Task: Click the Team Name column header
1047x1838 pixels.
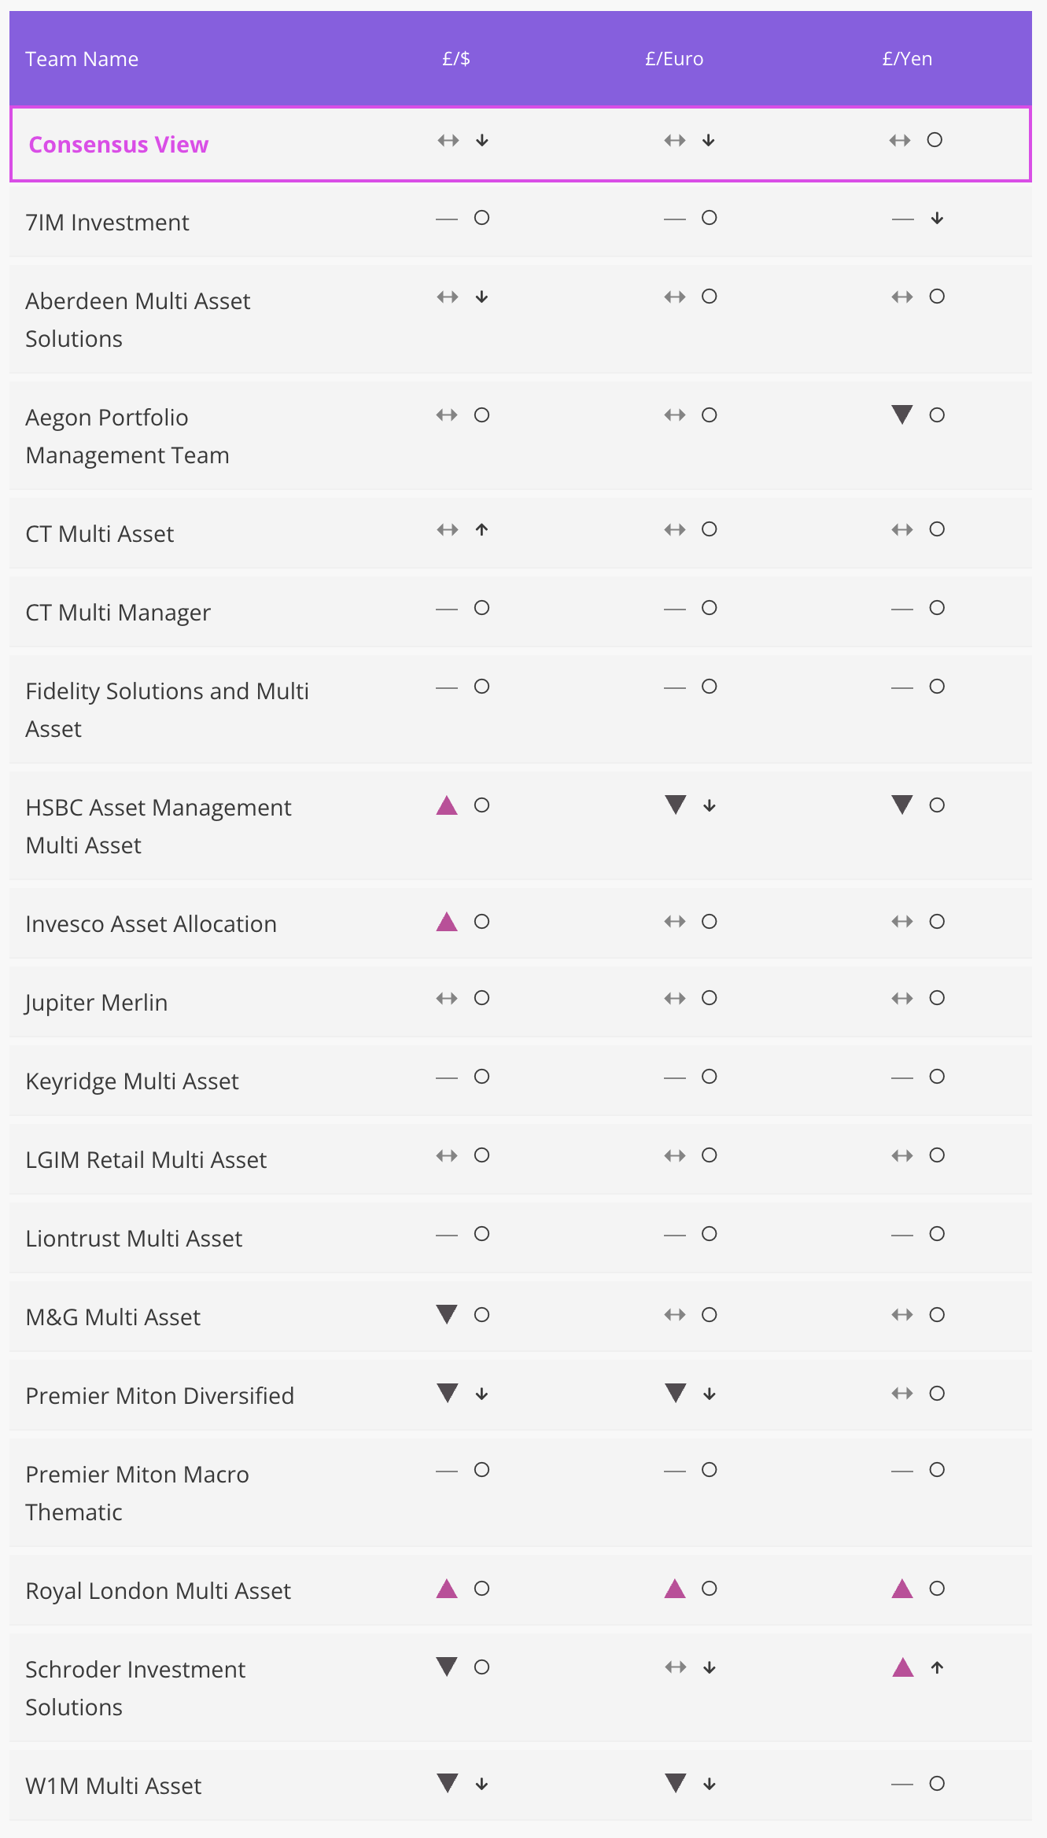Action: point(82,59)
